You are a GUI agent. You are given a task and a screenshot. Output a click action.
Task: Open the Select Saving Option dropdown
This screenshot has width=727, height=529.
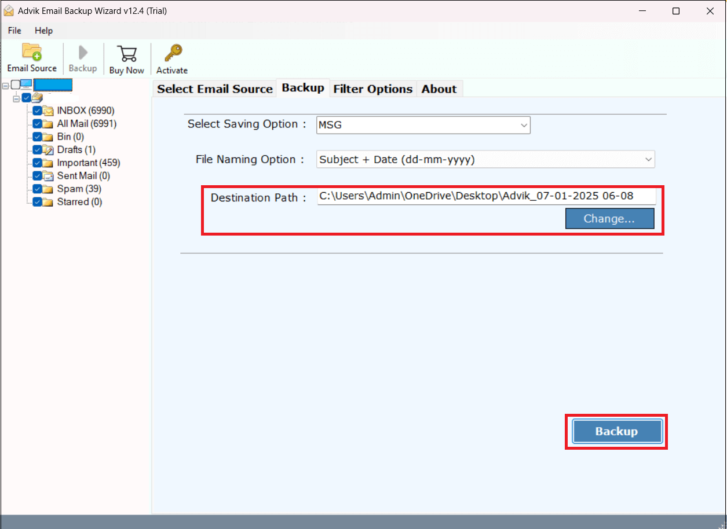423,125
